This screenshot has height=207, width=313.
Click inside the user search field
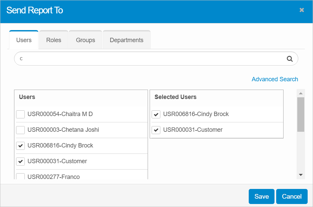[x=147, y=59]
